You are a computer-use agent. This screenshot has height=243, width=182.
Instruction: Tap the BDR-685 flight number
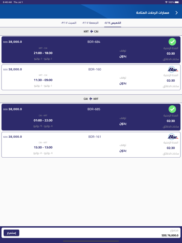(x=94, y=109)
